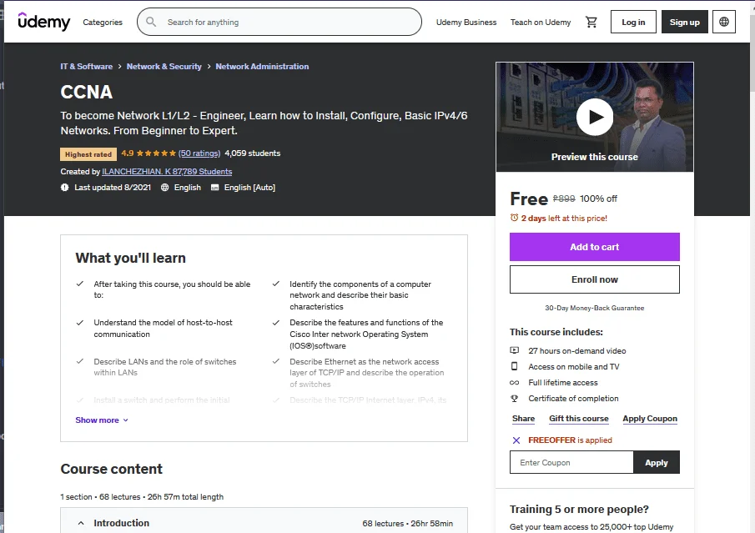Open the 50 ratings link
This screenshot has width=755, height=533.
(x=199, y=153)
